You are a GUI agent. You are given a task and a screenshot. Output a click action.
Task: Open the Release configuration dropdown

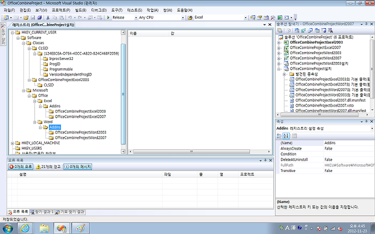[136, 18]
